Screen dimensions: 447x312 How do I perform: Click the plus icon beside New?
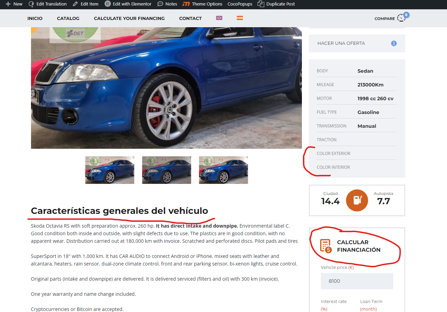tap(8, 4)
